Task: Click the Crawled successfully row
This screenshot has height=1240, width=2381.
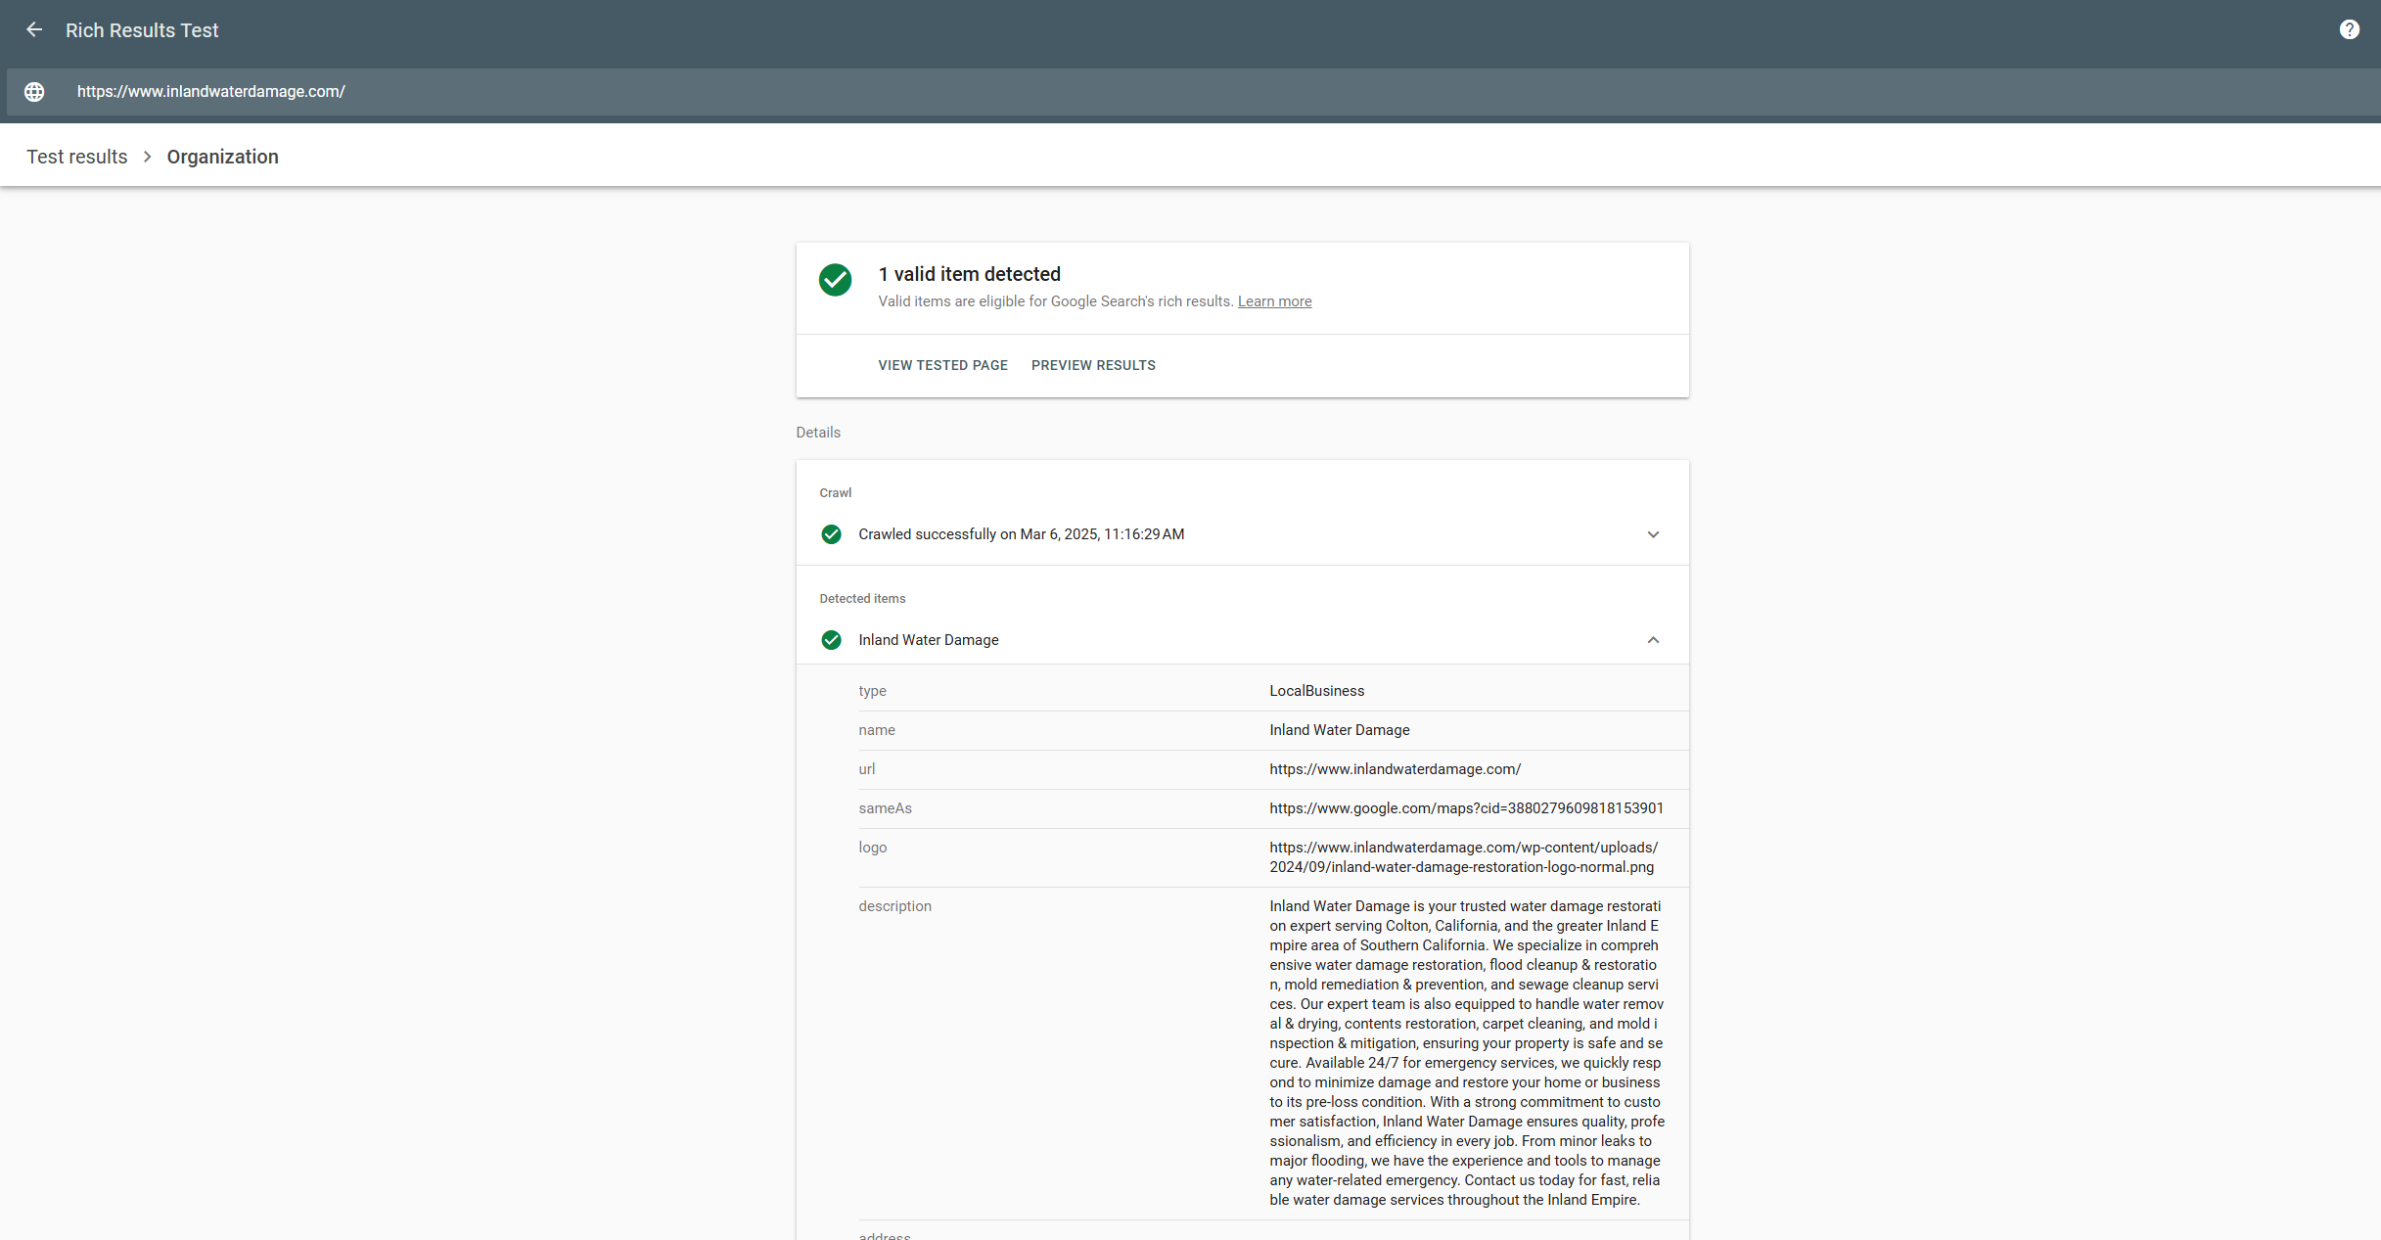Action: pyautogui.click(x=1021, y=534)
